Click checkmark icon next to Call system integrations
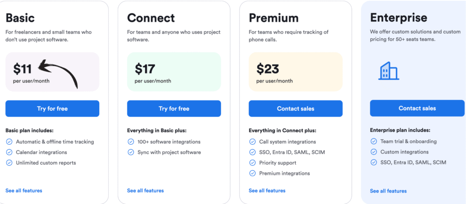 pos(252,142)
